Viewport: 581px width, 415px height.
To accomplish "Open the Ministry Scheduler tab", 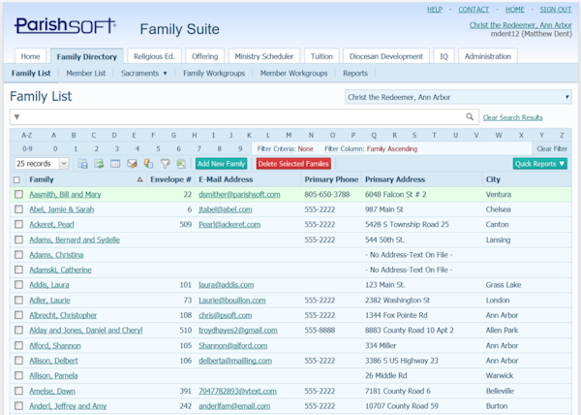I will click(x=263, y=56).
